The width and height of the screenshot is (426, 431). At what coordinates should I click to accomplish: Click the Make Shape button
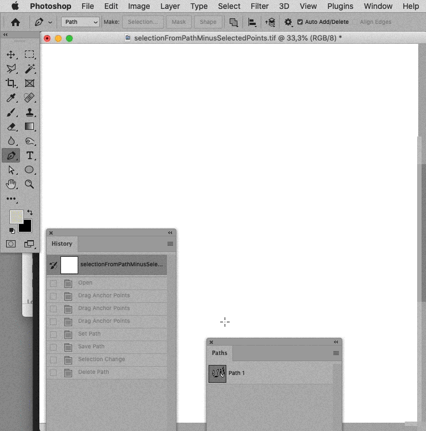click(x=208, y=22)
